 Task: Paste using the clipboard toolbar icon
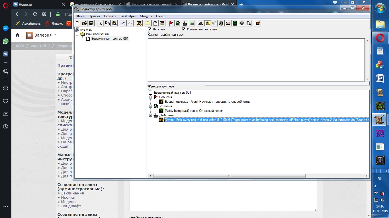click(x=114, y=23)
